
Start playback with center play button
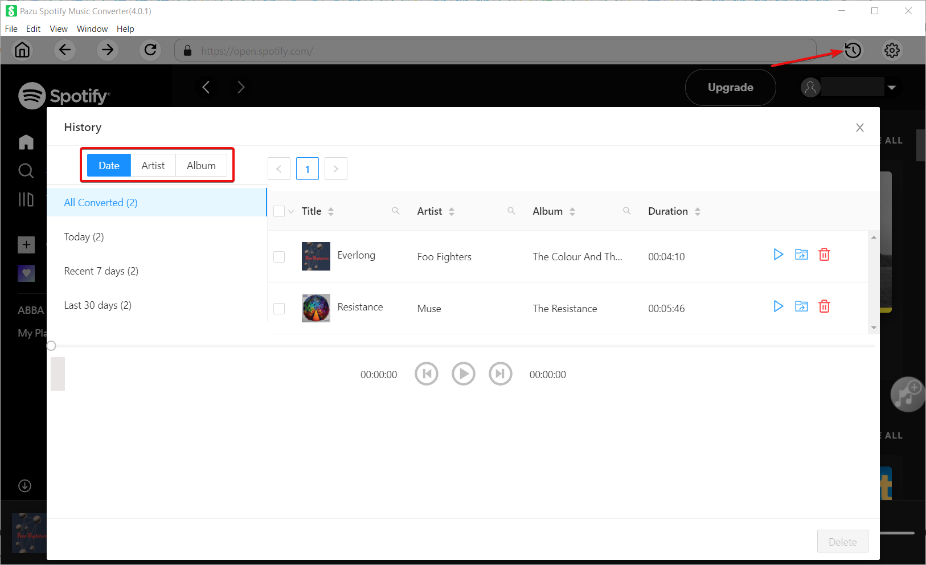click(x=464, y=374)
